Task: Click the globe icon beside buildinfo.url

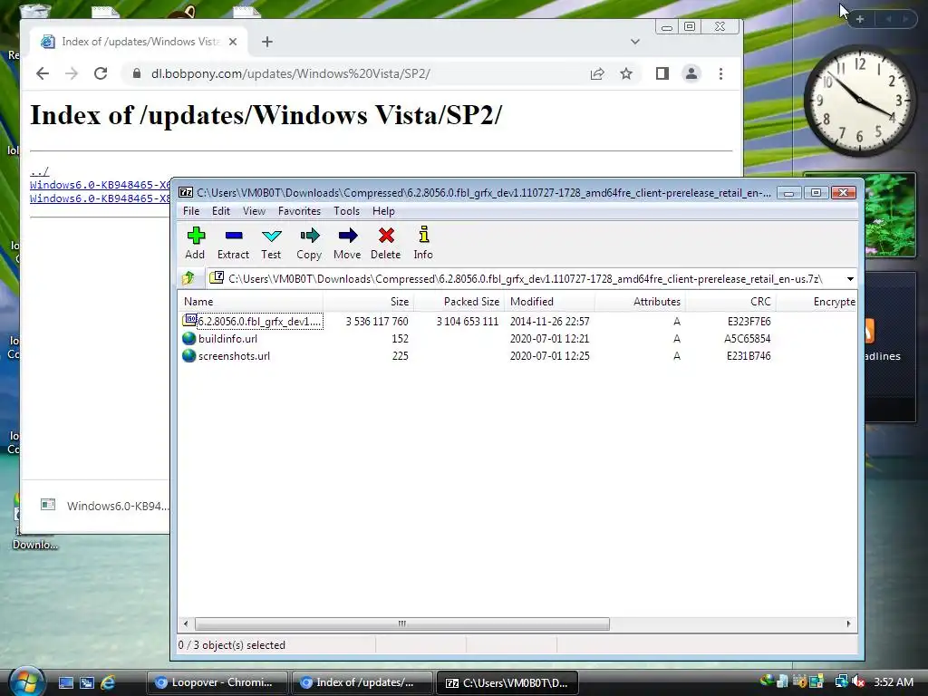Action: [188, 339]
